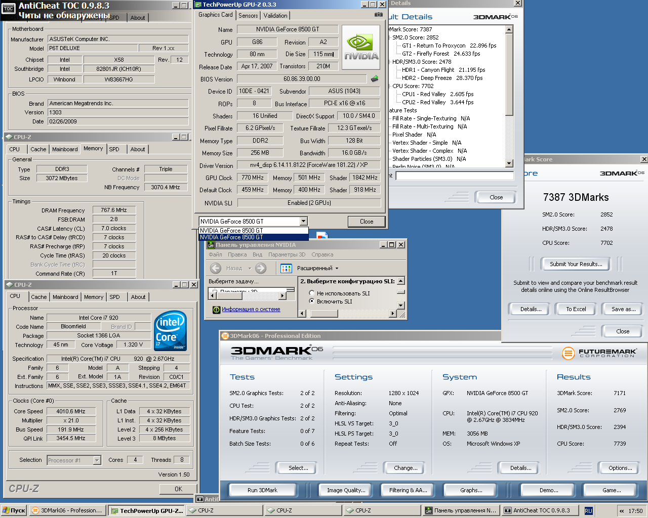Viewport: 648px width, 518px height.
Task: Open the GPU selection combo box arrow in GPU-Z
Action: point(303,221)
